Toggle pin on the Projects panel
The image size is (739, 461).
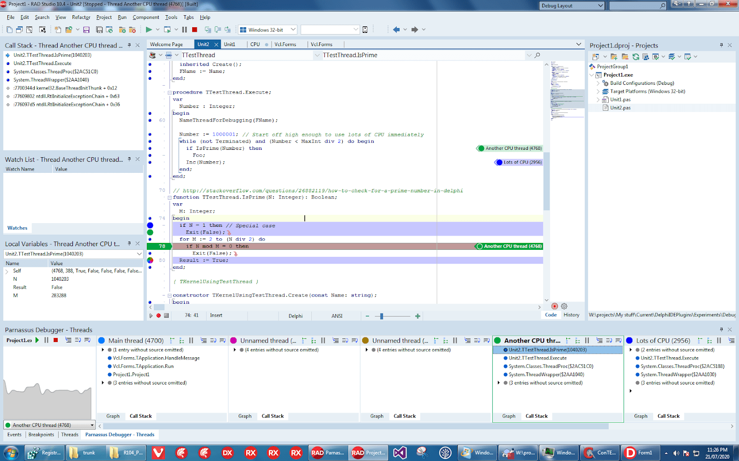721,45
